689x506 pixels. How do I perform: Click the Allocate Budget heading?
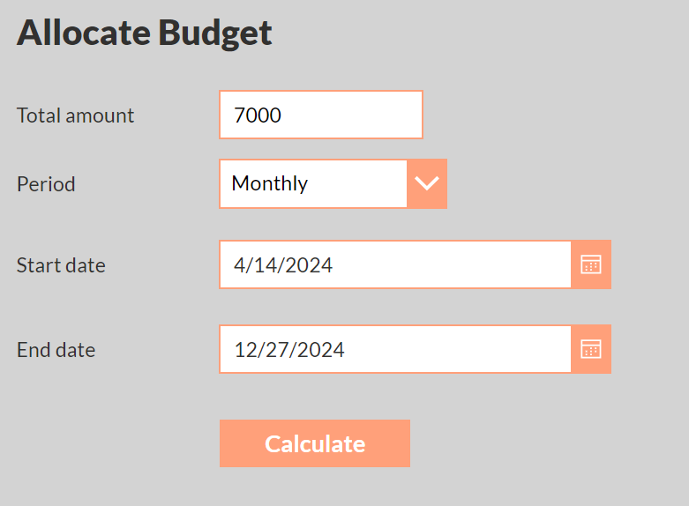(144, 33)
